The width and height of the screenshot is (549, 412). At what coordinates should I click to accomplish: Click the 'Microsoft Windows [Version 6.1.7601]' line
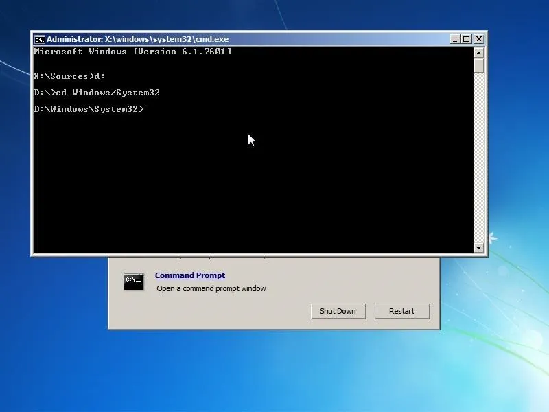pos(132,51)
